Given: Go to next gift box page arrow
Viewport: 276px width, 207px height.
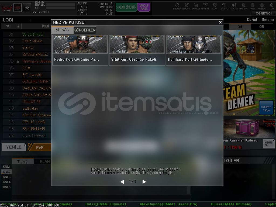Looking at the screenshot, I should click(x=144, y=182).
